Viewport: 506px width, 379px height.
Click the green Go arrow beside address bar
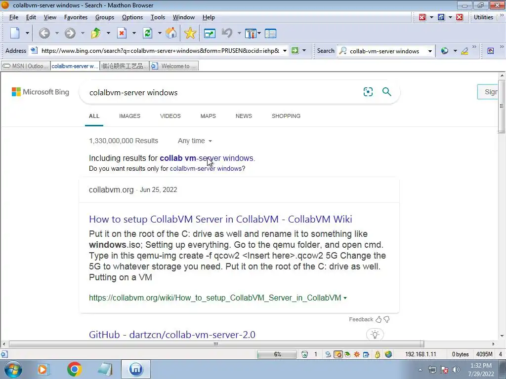295,50
